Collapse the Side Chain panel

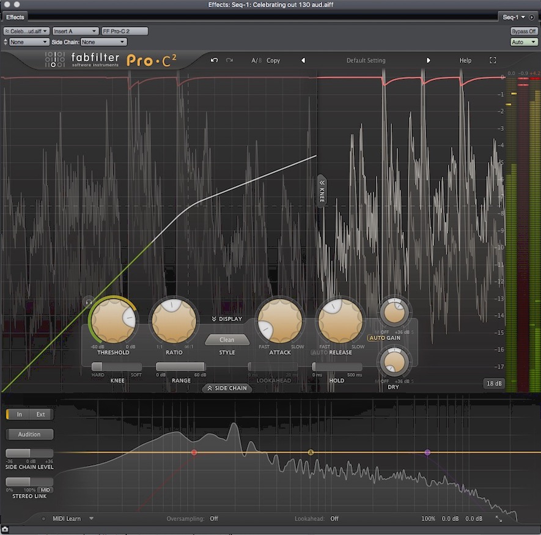pos(227,388)
